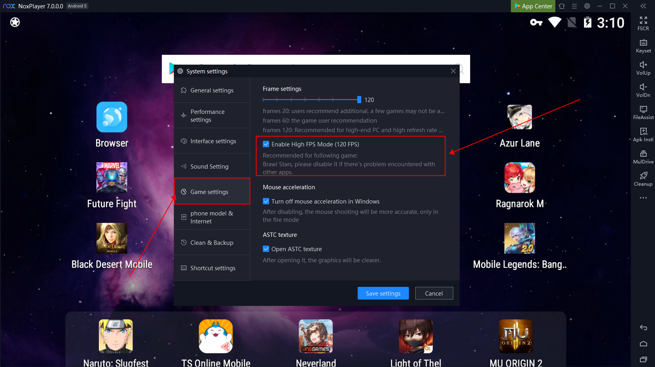Click the frame settings slider handle

coord(359,100)
